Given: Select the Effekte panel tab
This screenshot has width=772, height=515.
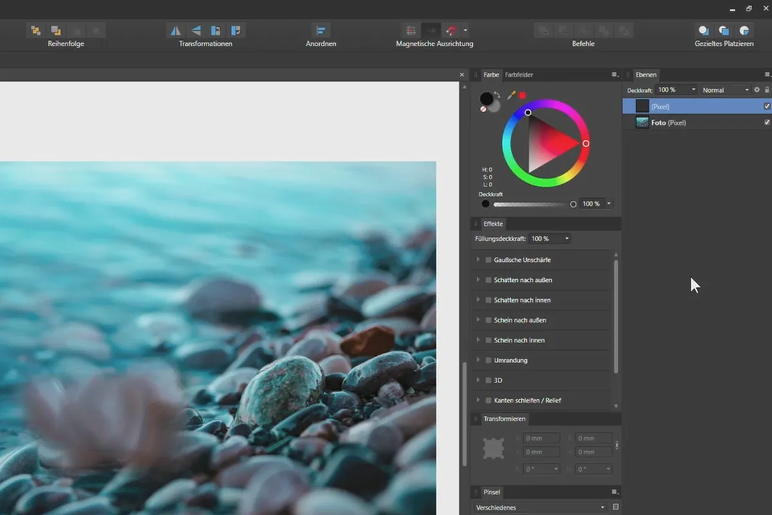Looking at the screenshot, I should tap(493, 224).
